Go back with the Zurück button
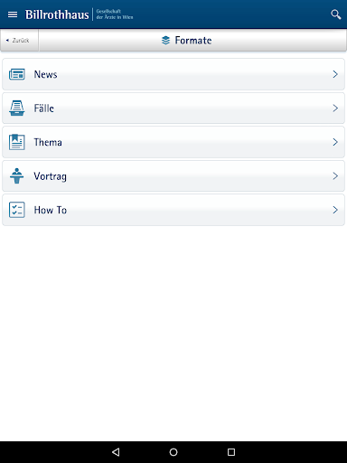The height and width of the screenshot is (463, 347). (19, 40)
